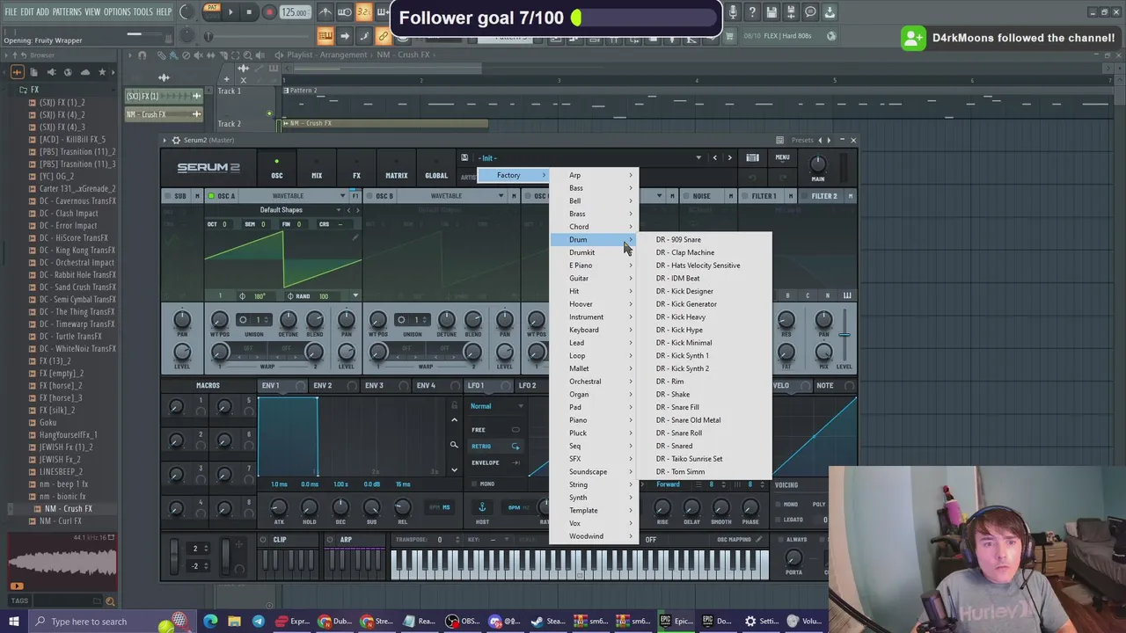Adjust the ENV 1 ATK knob
Viewport: 1126px width, 633px height.
pyautogui.click(x=278, y=507)
